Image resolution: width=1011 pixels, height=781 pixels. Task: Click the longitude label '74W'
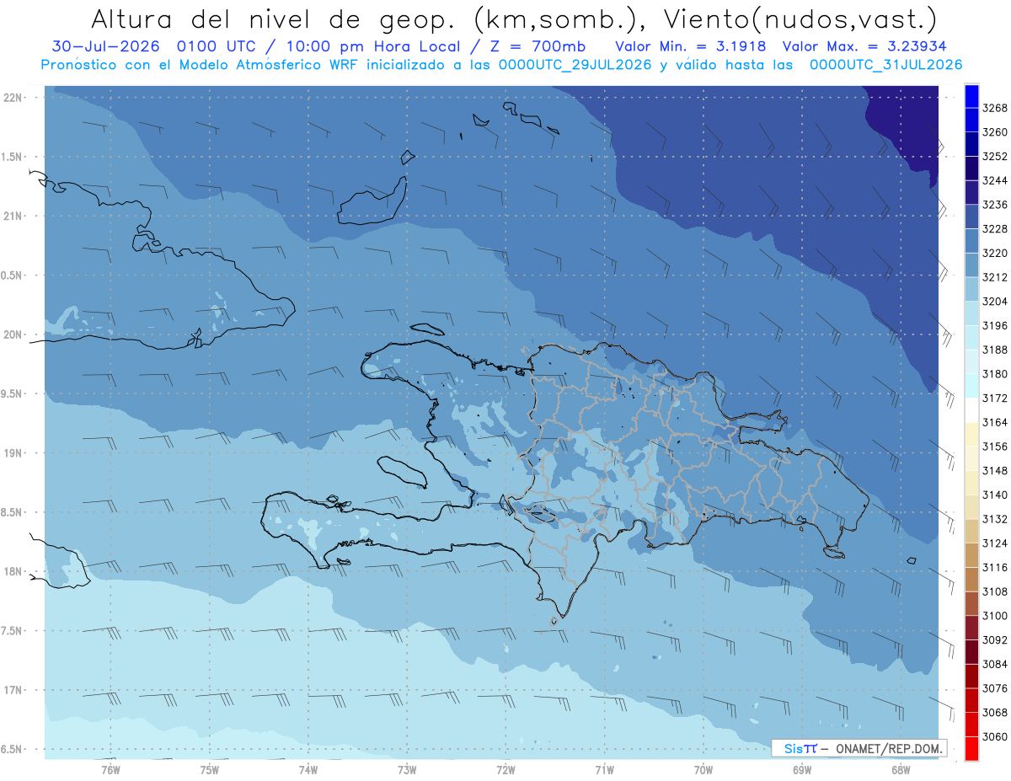308,769
